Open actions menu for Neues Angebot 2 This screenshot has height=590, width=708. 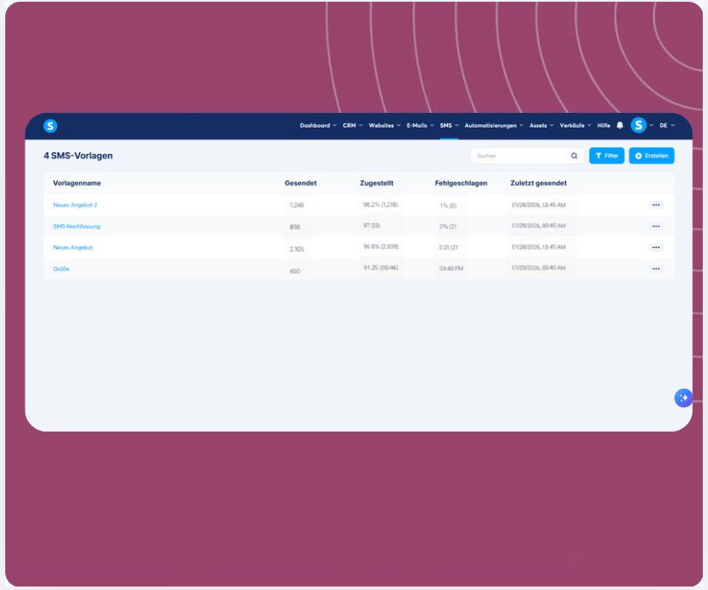[x=655, y=205]
